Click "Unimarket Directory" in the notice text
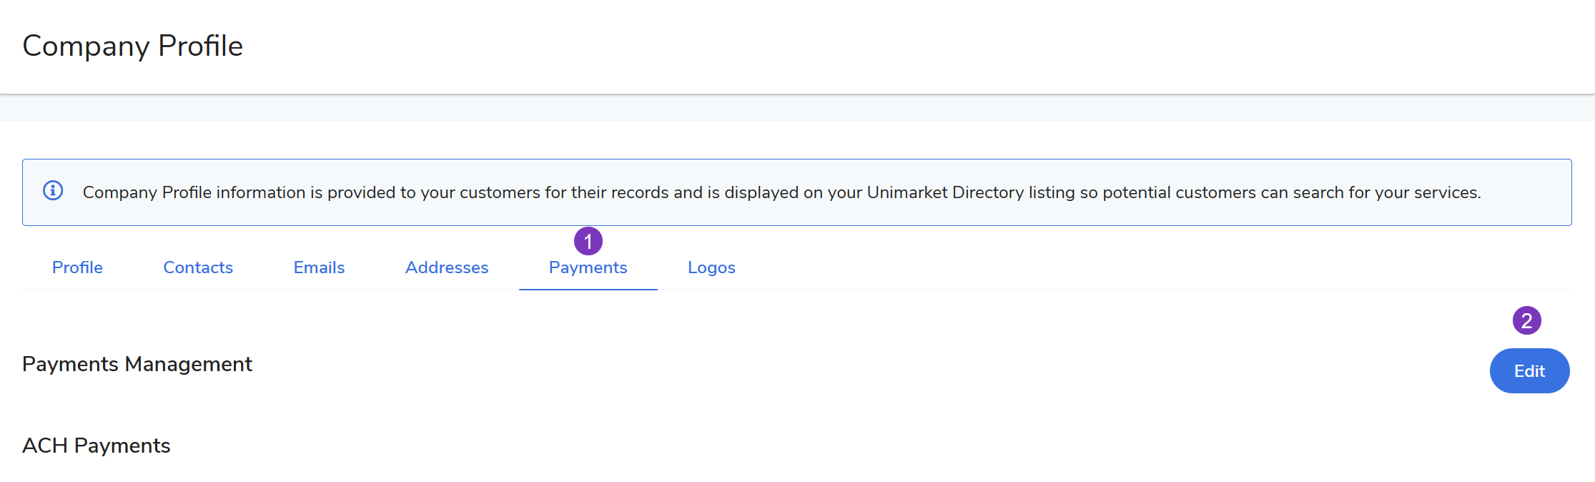This screenshot has width=1595, height=482. (x=945, y=192)
